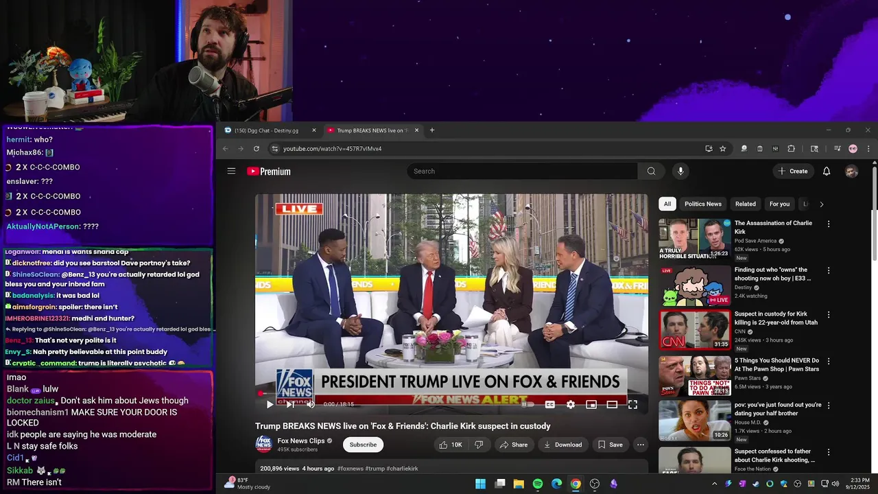Toggle theater mode on the player
Viewport: 878px width, 494px height.
pyautogui.click(x=612, y=405)
